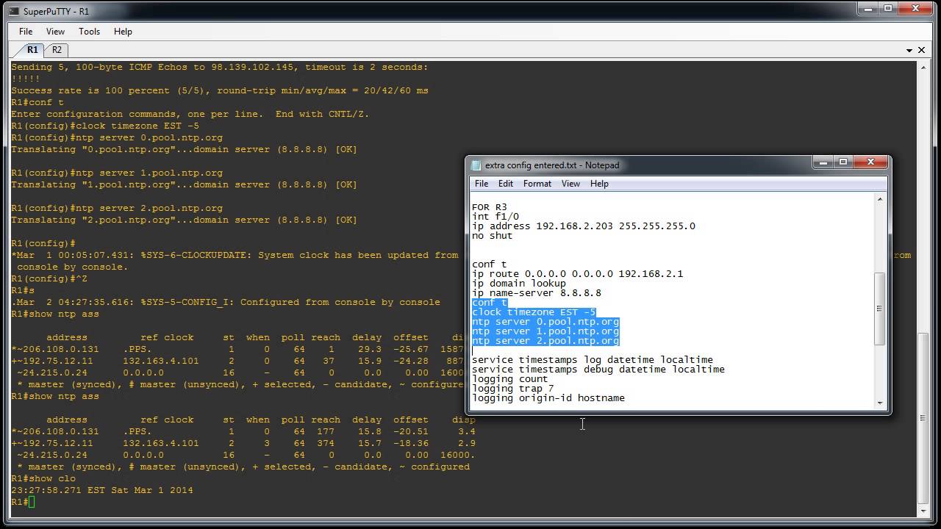
Task: Click the 'logging count' line in Notepad
Action: coord(510,379)
